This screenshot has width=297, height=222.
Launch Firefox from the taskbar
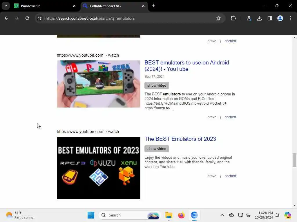click(x=181, y=215)
